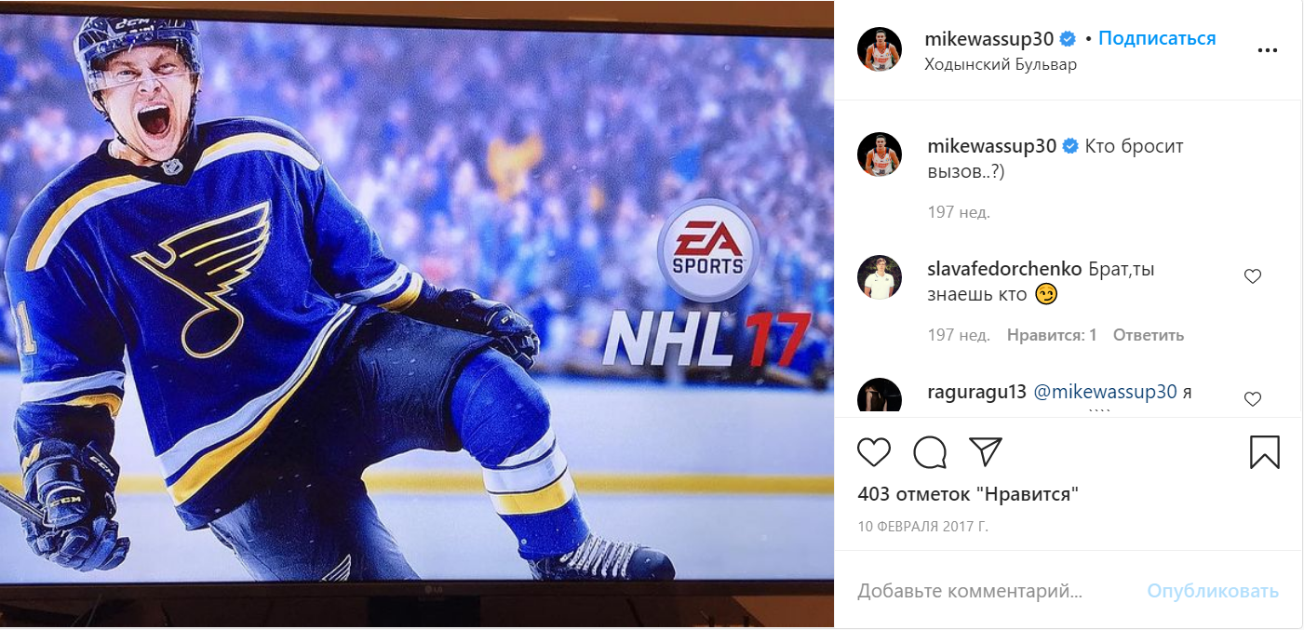Open raguragu13's profile avatar
This screenshot has width=1304, height=630.
click(x=880, y=395)
